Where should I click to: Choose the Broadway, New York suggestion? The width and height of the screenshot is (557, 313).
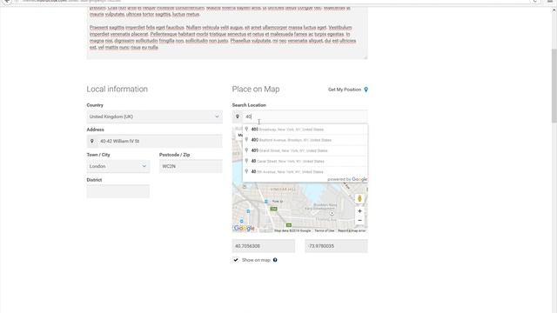point(305,130)
